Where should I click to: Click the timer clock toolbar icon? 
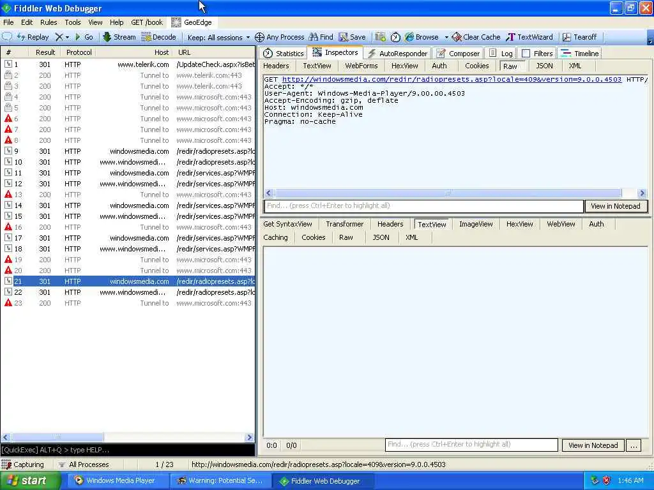(x=395, y=37)
